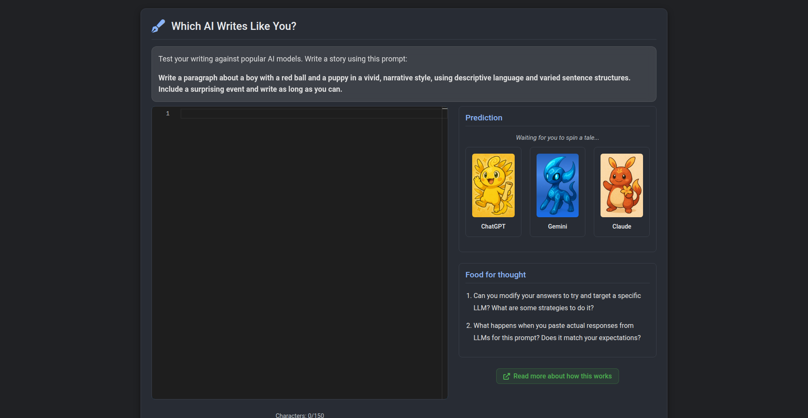Image resolution: width=808 pixels, height=418 pixels.
Task: Click the external link icon in green button
Action: 507,376
